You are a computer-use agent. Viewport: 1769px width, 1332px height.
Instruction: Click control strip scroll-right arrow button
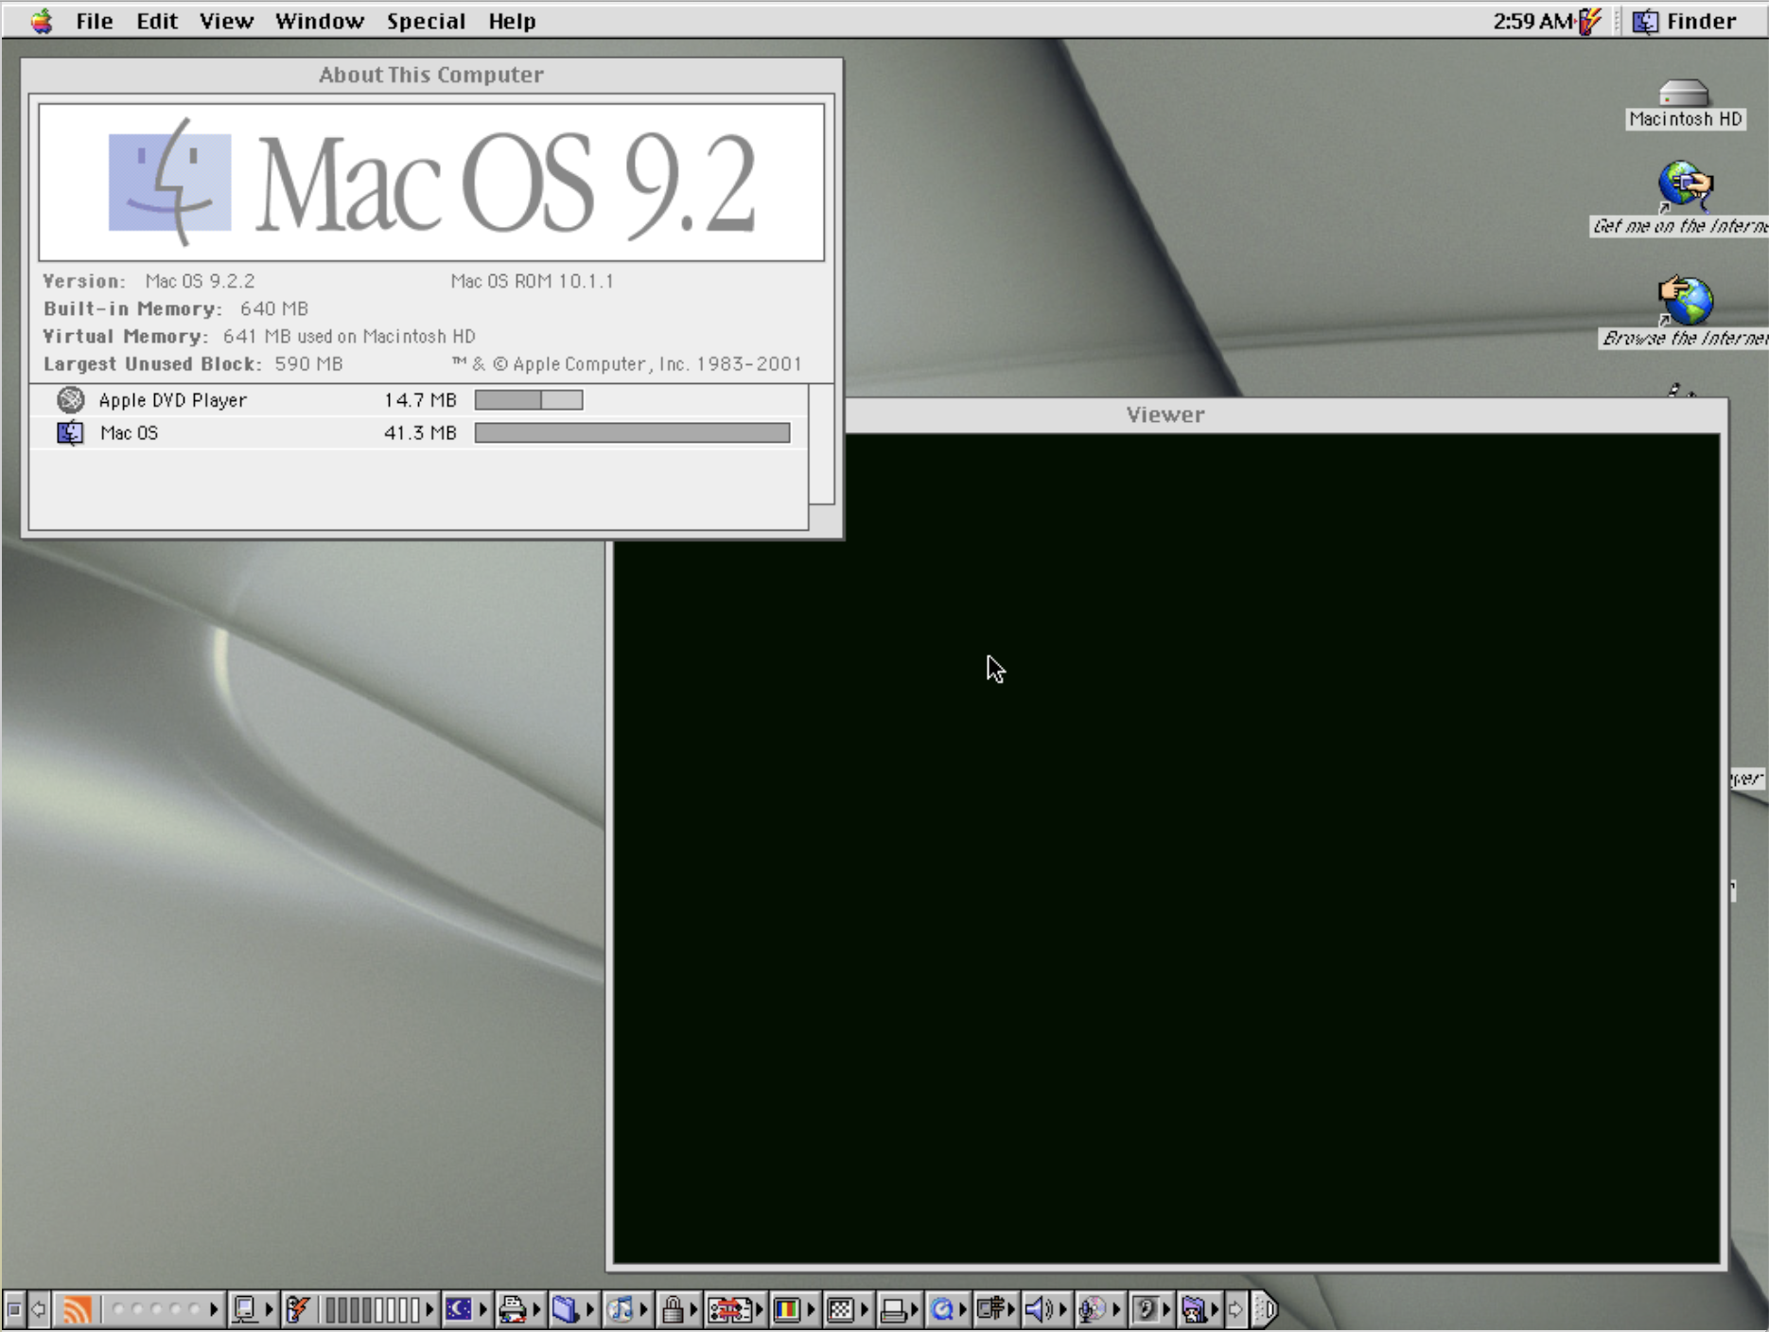(x=1235, y=1309)
